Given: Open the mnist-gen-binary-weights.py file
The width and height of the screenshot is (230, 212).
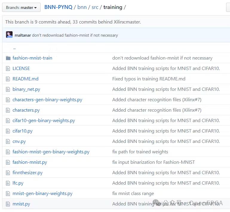Looking at the screenshot, I should (42, 194).
